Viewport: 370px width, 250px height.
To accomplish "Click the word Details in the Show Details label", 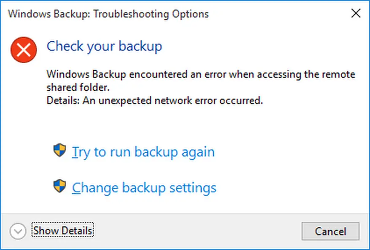I will click(x=77, y=231).
